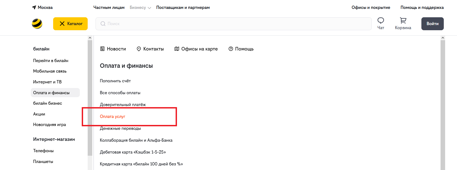The width and height of the screenshot is (457, 170).
Task: Select Мобильная связь in sidebar
Action: pos(50,71)
